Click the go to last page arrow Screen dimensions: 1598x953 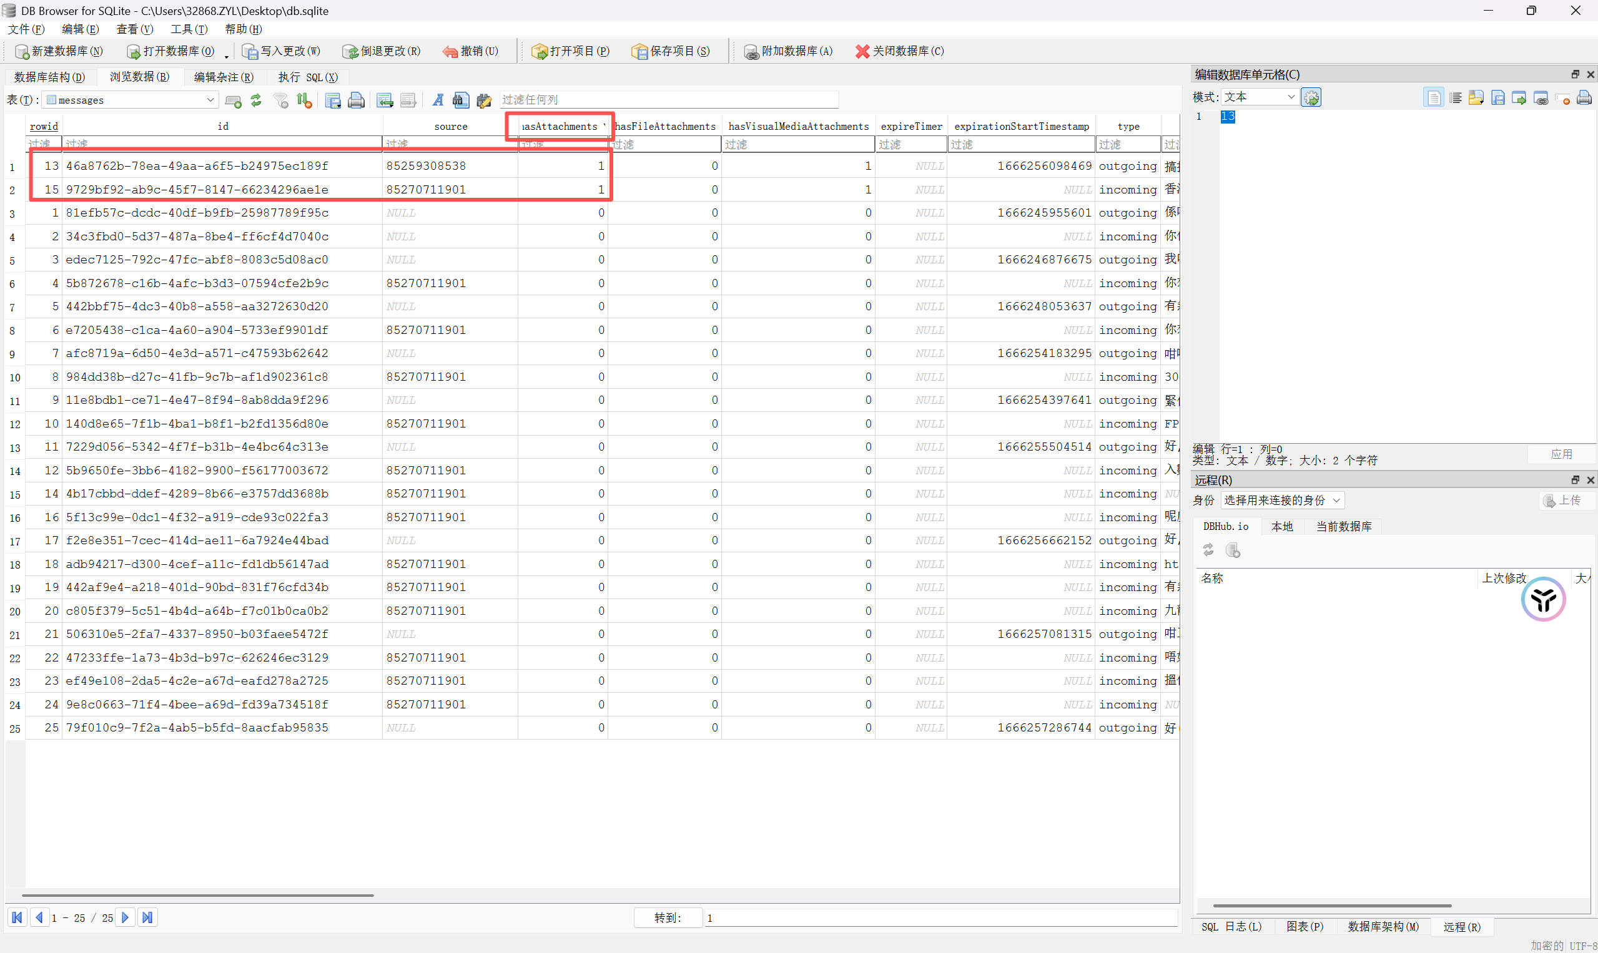tap(147, 917)
